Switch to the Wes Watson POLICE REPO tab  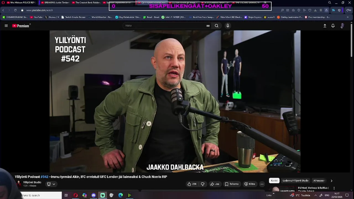pyautogui.click(x=21, y=2)
